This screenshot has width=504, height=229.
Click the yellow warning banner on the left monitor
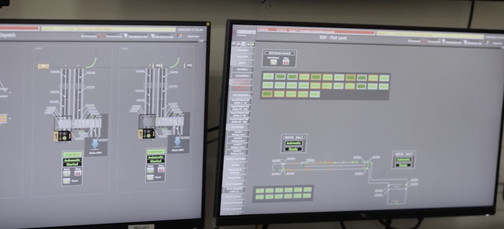108,29
